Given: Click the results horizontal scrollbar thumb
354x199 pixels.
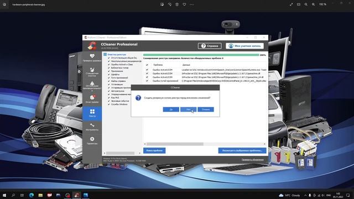Looking at the screenshot, I should pyautogui.click(x=175, y=144).
